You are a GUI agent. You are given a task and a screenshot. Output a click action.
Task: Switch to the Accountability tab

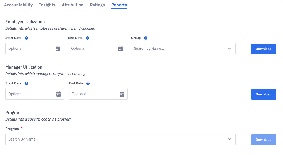point(18,5)
